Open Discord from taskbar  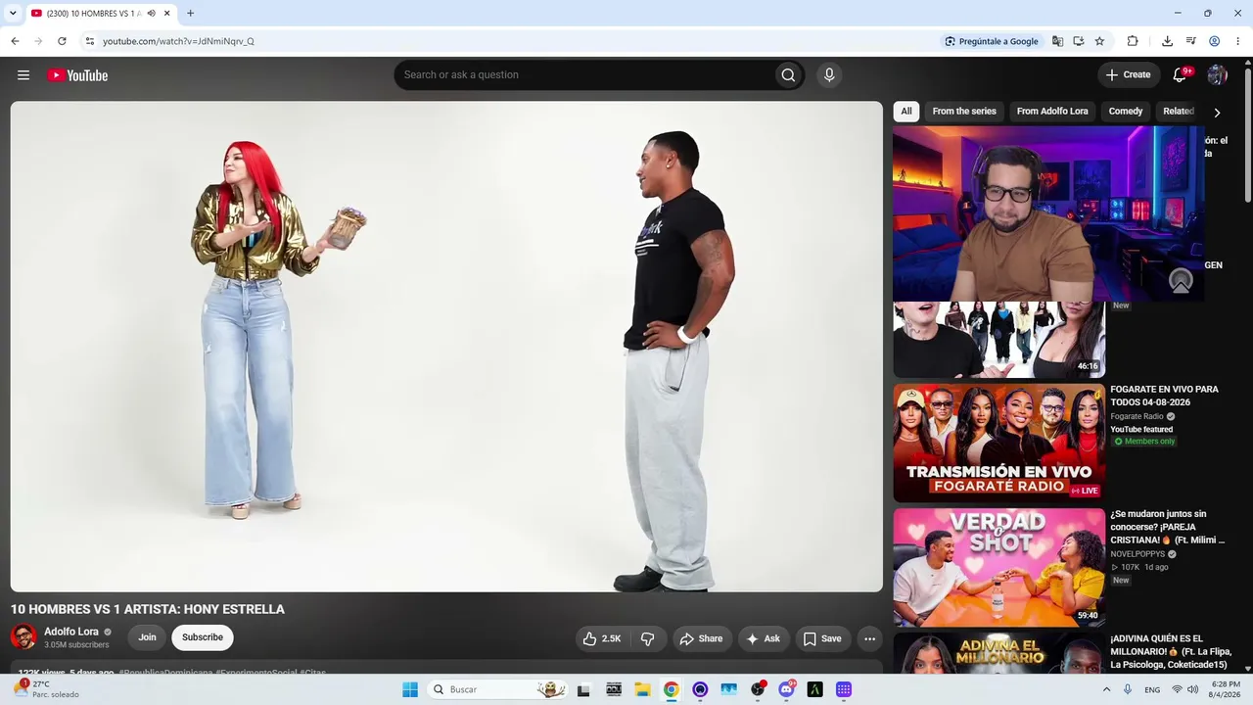pos(786,689)
